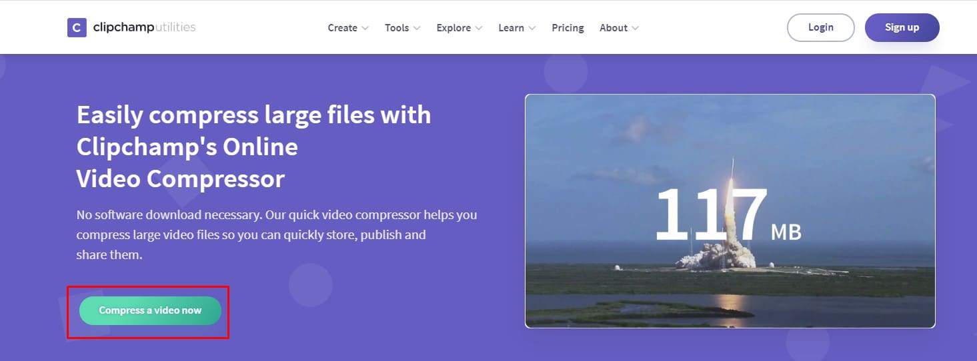Expand the chevron next to About
The image size is (977, 361).
(635, 28)
